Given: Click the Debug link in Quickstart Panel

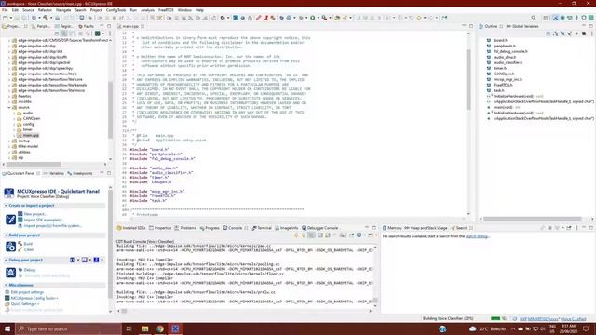Looking at the screenshot, I should pos(30,270).
